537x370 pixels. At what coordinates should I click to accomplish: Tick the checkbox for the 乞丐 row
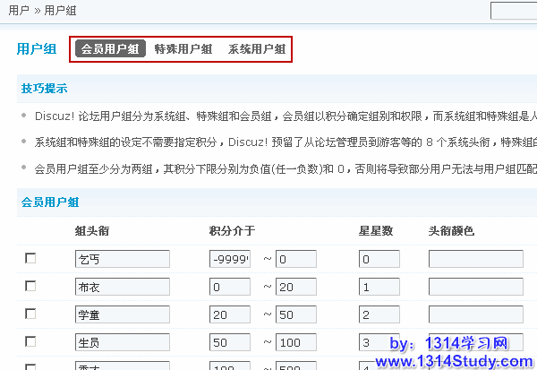click(30, 258)
